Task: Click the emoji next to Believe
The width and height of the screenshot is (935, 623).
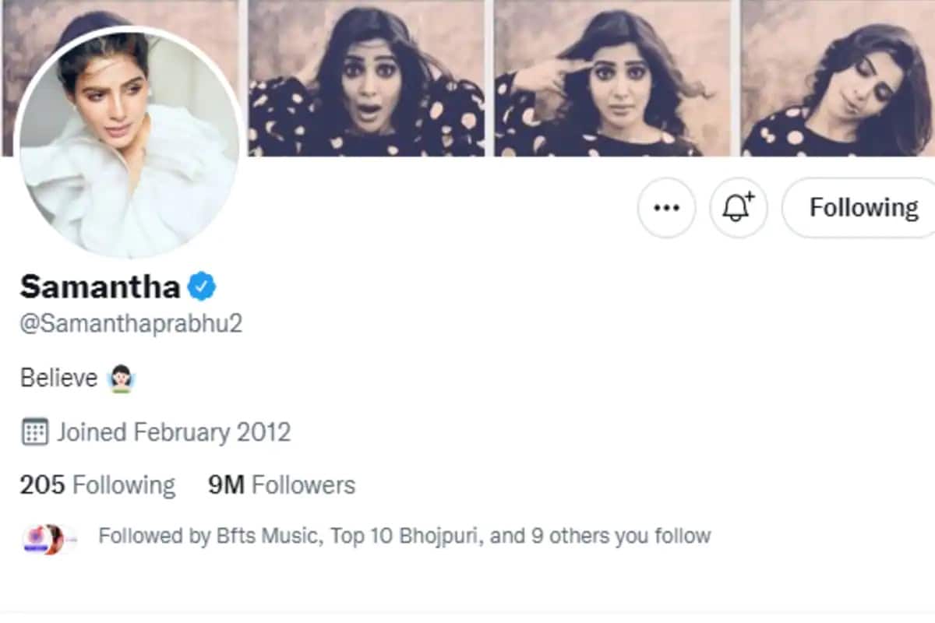Action: click(122, 378)
